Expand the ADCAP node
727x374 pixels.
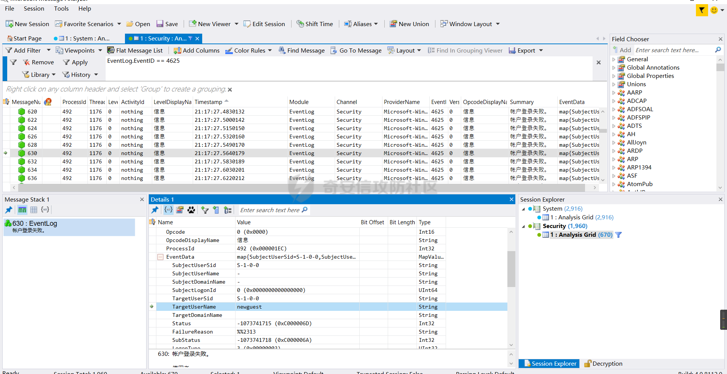tap(614, 101)
